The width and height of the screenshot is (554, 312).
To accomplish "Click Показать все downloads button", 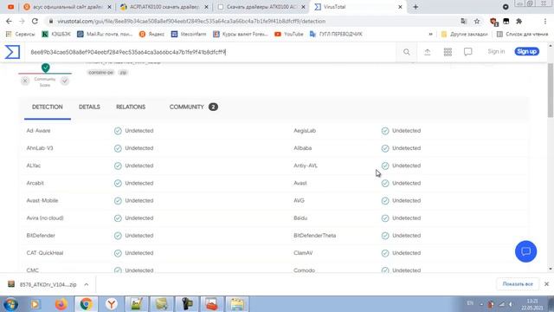I will [x=518, y=284].
